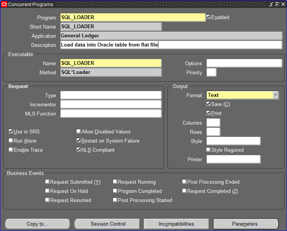This screenshot has height=231, width=287.
Task: Open the Parameters window
Action: [x=245, y=224]
